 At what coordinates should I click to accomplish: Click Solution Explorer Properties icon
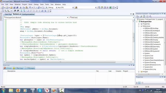coord(137,16)
